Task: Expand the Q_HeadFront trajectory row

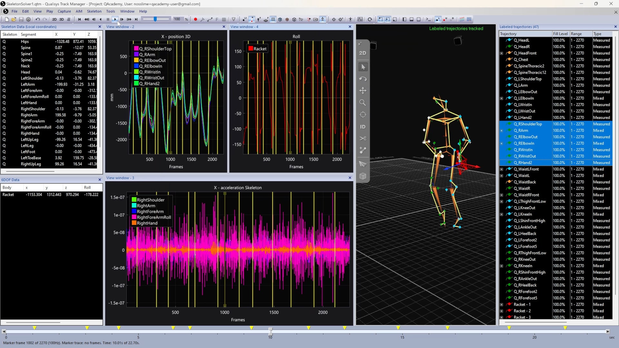Action: (502, 53)
